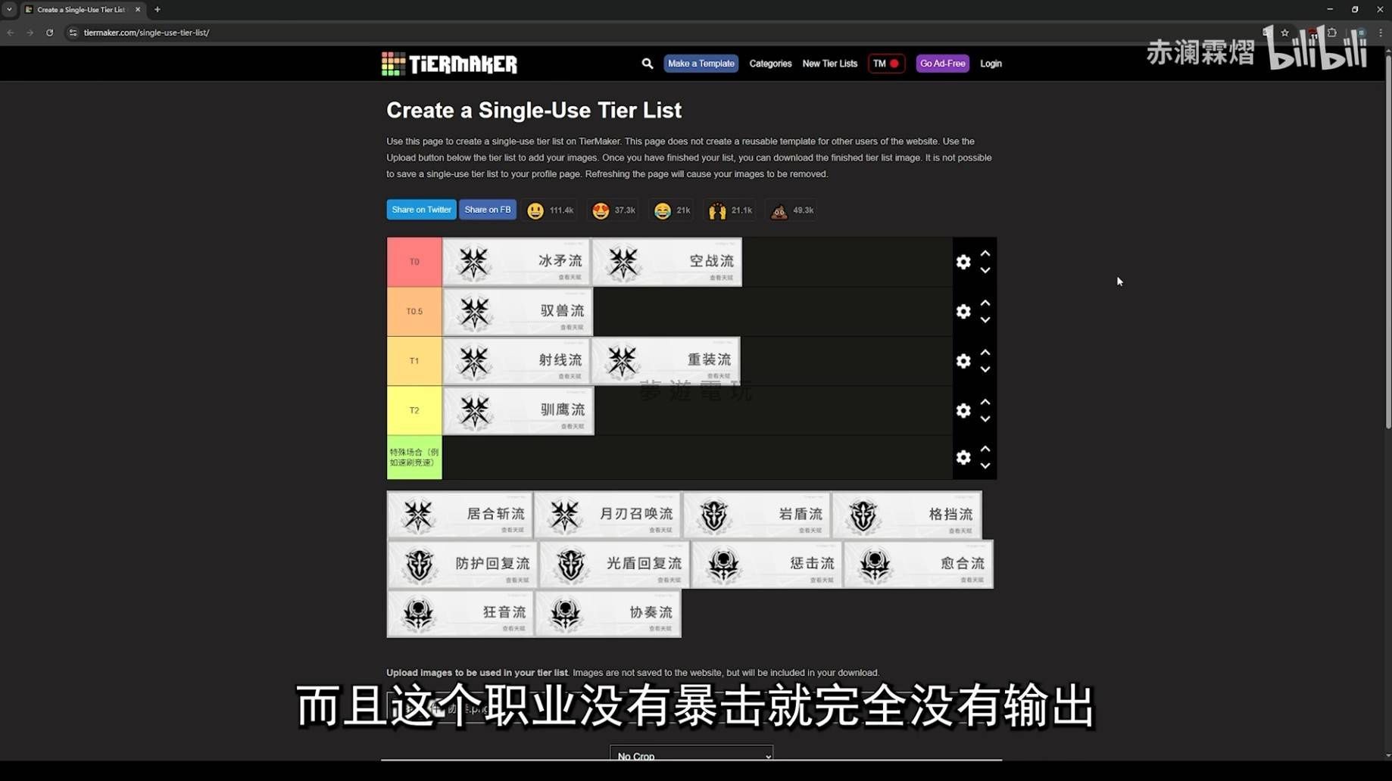Select the 光盾回复流 card
Viewport: 1392px width, 781px height.
point(615,565)
